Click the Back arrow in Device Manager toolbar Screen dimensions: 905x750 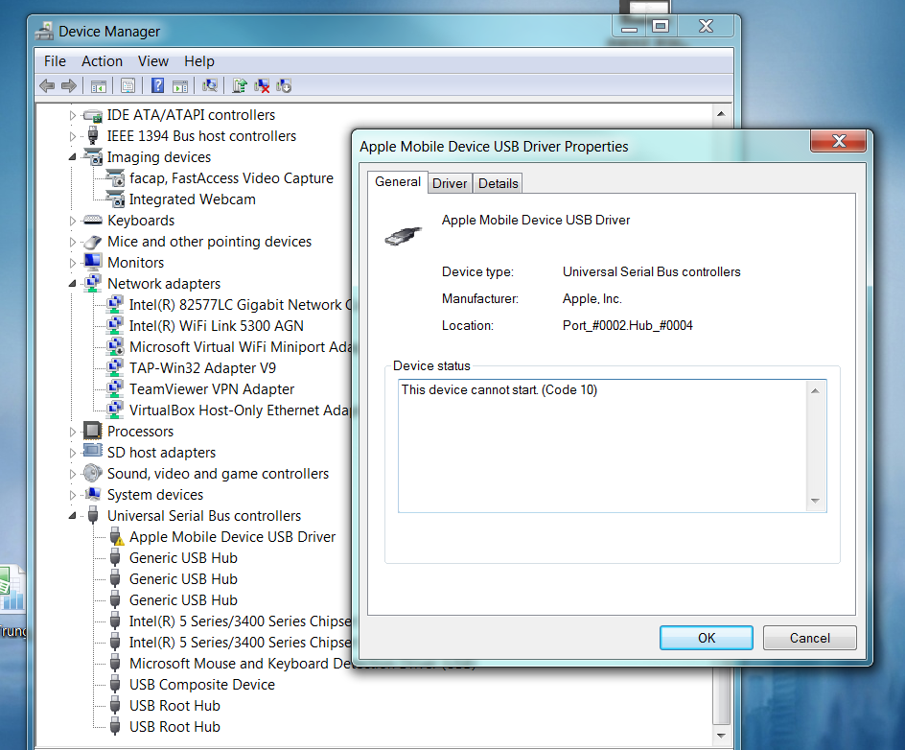click(x=47, y=86)
